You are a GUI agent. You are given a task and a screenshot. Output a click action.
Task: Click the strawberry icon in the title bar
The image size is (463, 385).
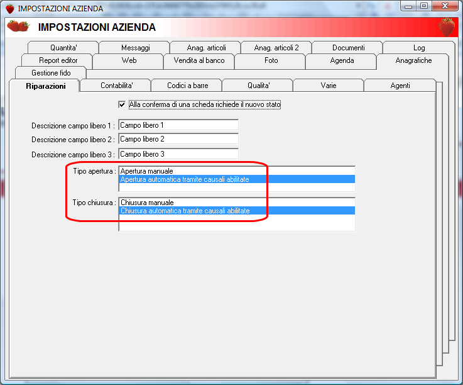click(x=10, y=9)
